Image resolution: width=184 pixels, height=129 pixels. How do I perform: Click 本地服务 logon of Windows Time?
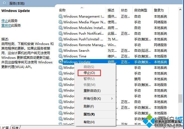[x=160, y=56]
